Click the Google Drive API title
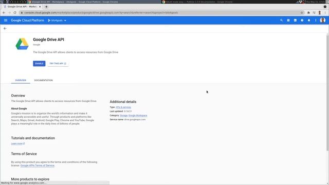Viewport: 329px width, 185px height. tap(48, 40)
